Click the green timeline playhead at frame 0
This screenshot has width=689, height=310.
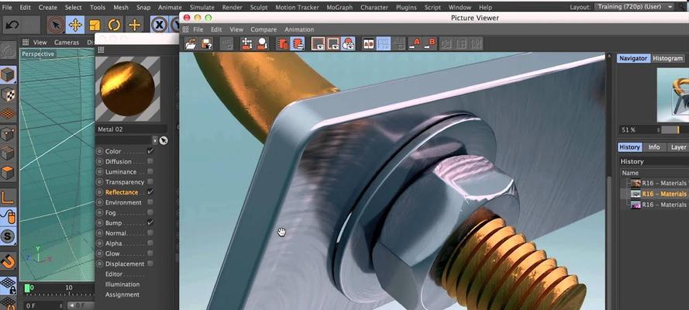click(27, 288)
